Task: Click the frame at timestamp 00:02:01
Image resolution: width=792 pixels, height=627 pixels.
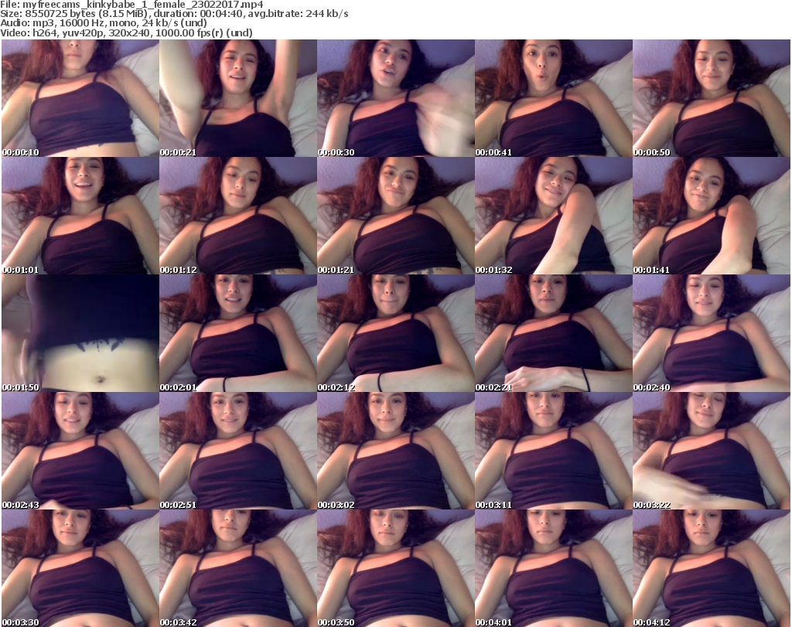Action: click(238, 333)
